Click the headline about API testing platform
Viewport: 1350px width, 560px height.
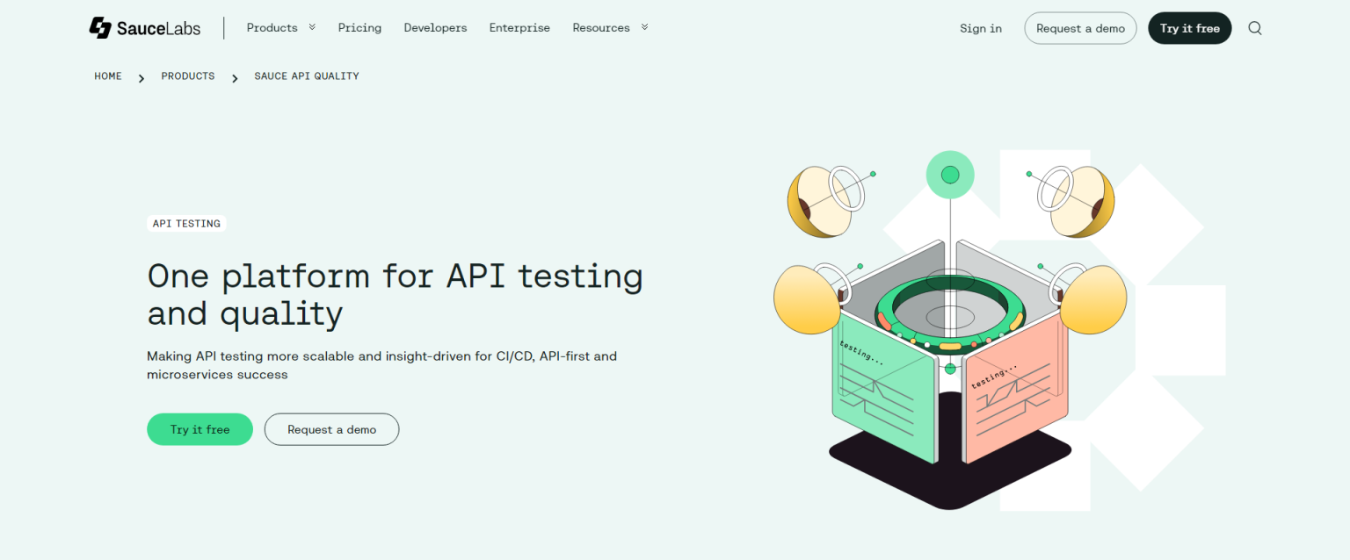pyautogui.click(x=395, y=294)
